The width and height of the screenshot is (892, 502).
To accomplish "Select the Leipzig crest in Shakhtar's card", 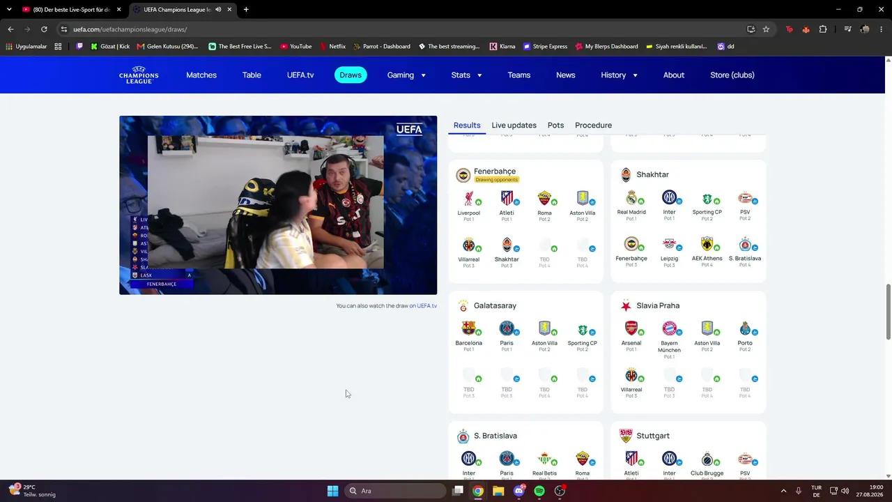I will click(669, 244).
